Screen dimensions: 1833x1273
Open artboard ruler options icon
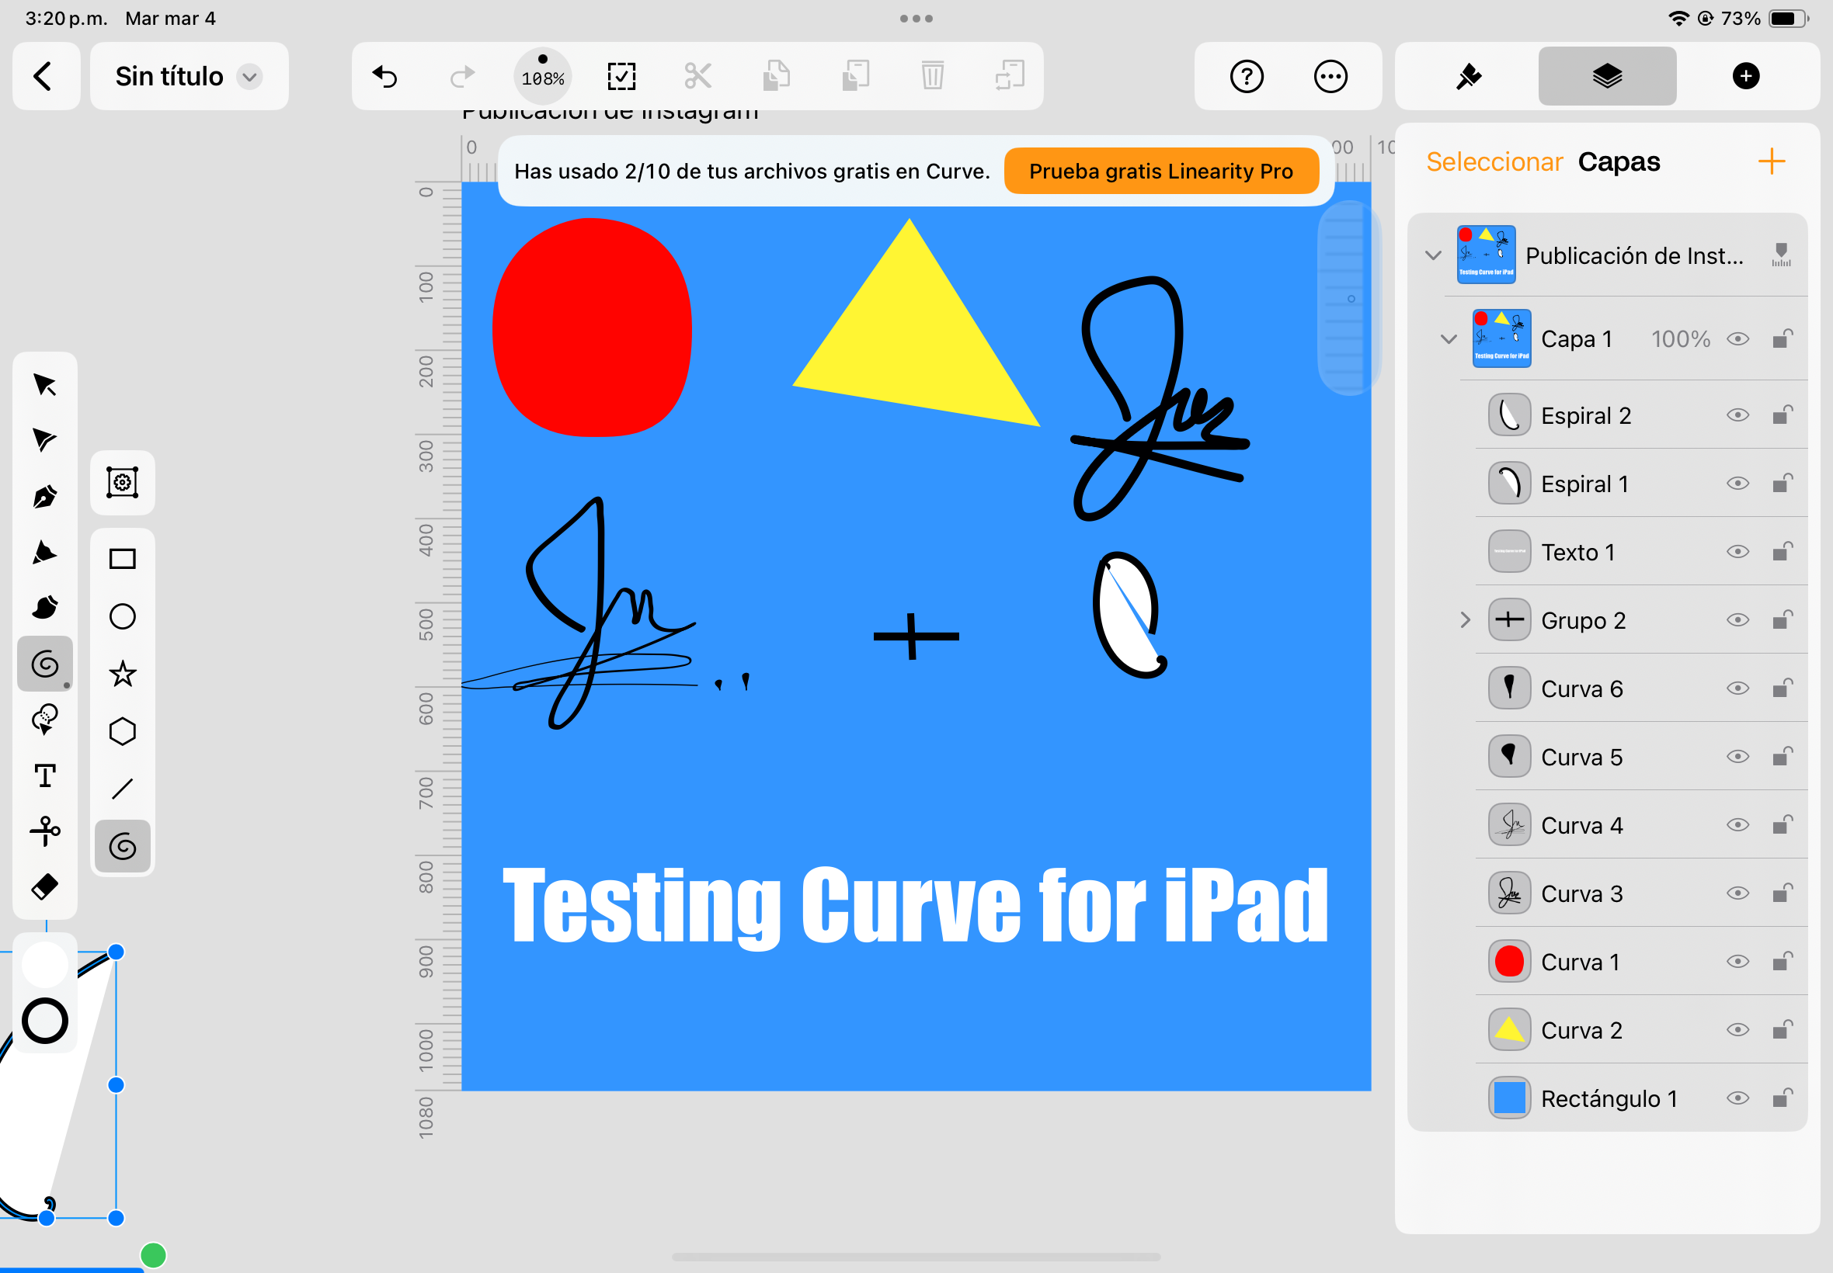click(x=1781, y=255)
